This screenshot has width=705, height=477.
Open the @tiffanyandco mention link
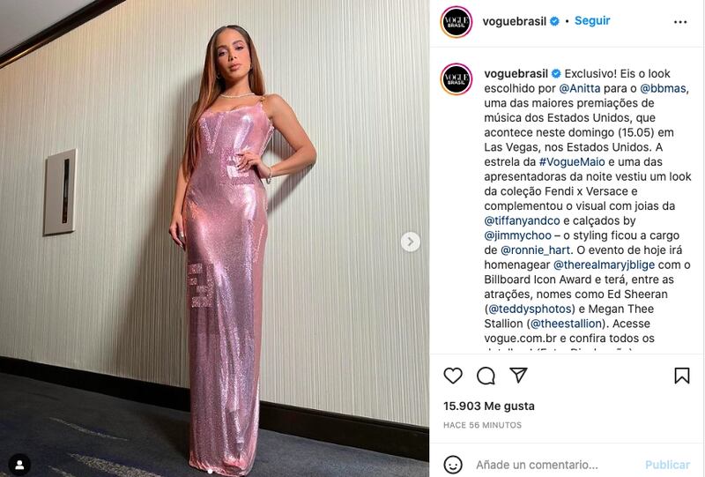point(522,220)
